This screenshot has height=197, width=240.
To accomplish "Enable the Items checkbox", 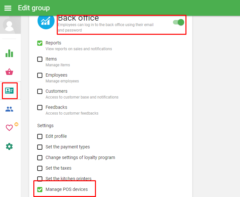I will [x=40, y=59].
